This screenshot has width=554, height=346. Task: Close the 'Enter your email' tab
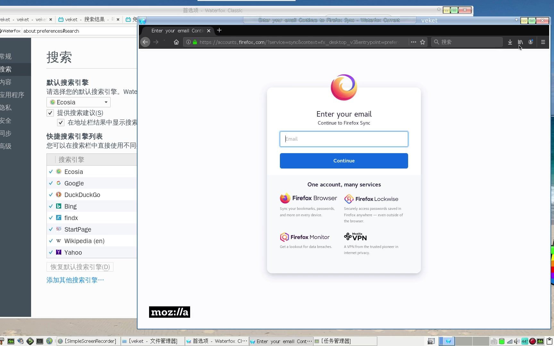[x=209, y=31]
